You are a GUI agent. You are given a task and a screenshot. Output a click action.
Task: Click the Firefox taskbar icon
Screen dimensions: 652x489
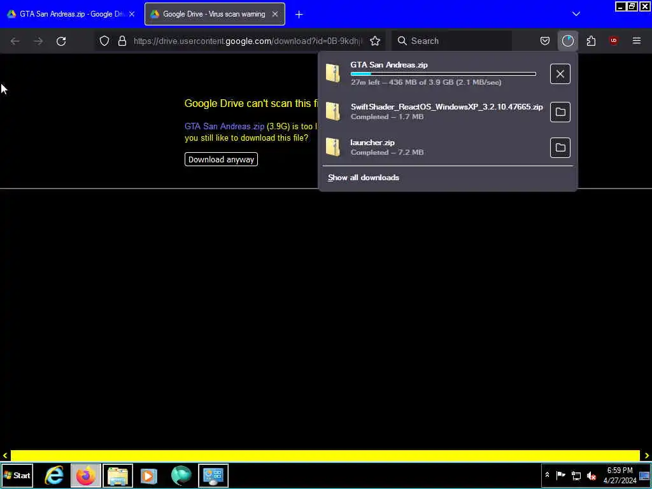(86, 476)
